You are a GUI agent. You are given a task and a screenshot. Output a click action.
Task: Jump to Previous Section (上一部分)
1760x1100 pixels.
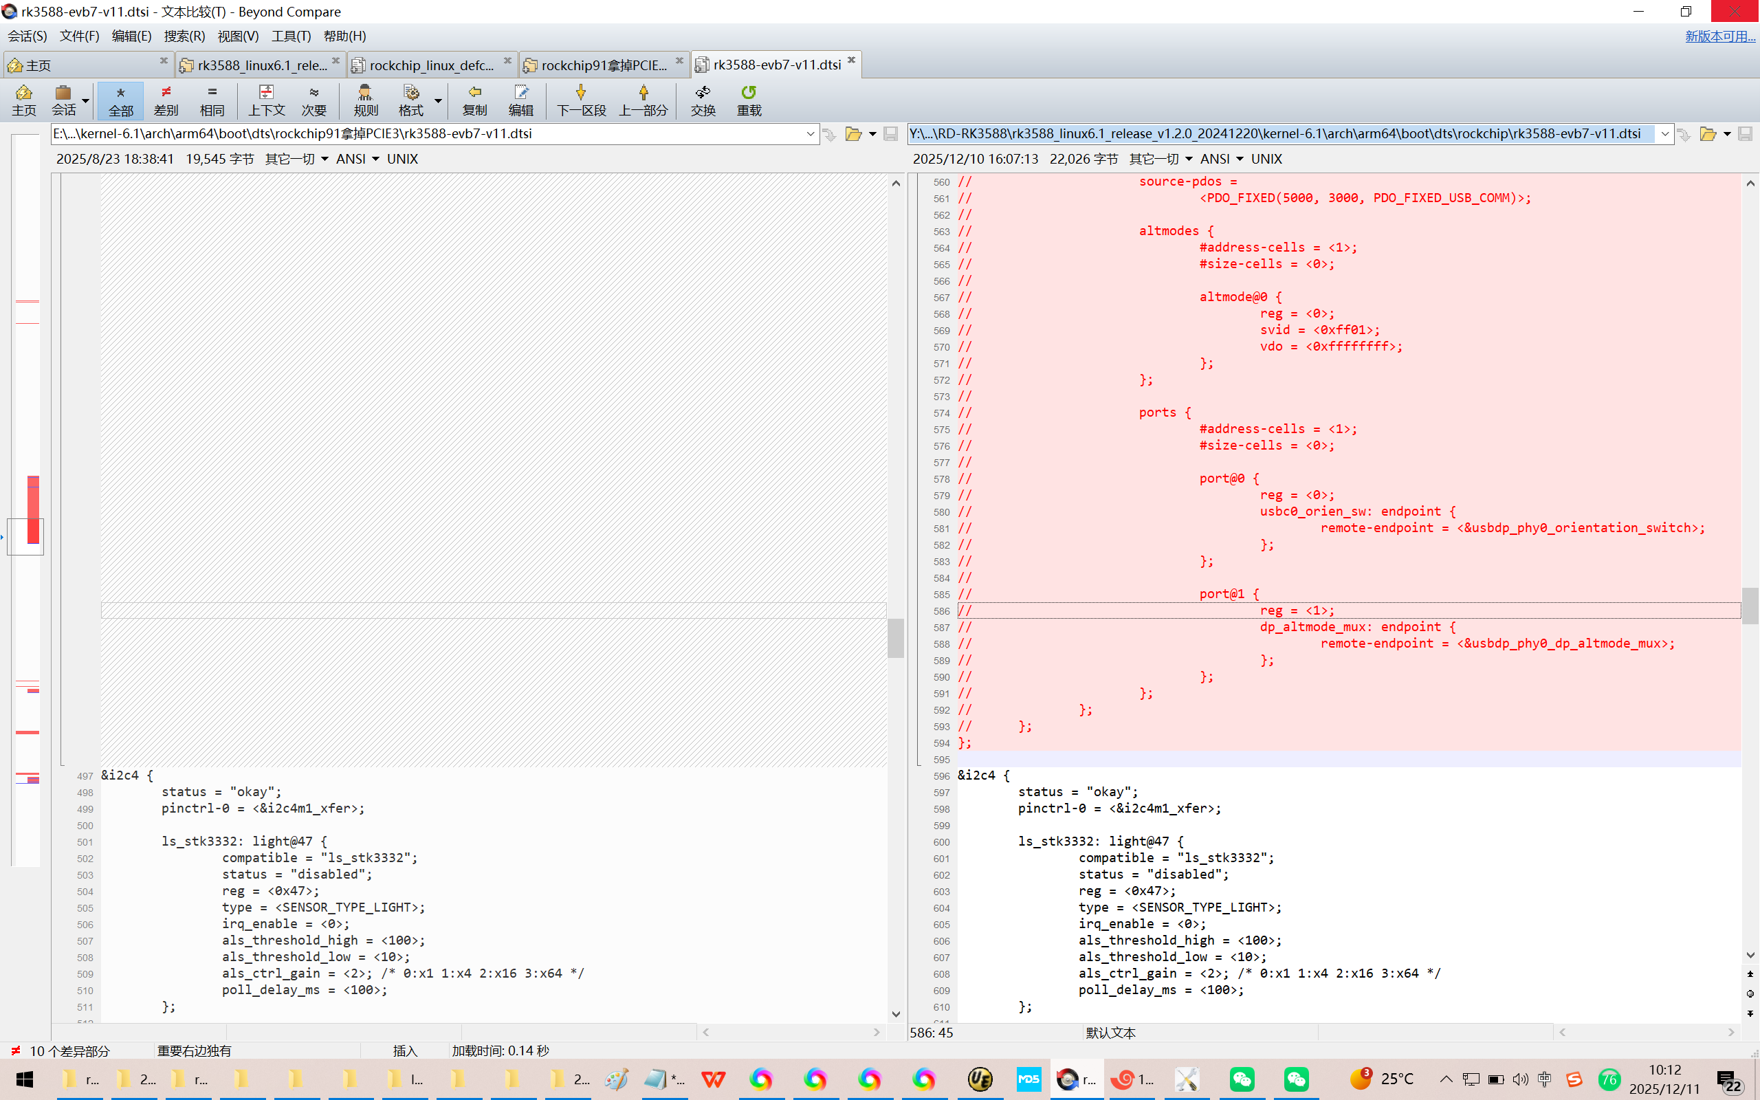pyautogui.click(x=643, y=100)
